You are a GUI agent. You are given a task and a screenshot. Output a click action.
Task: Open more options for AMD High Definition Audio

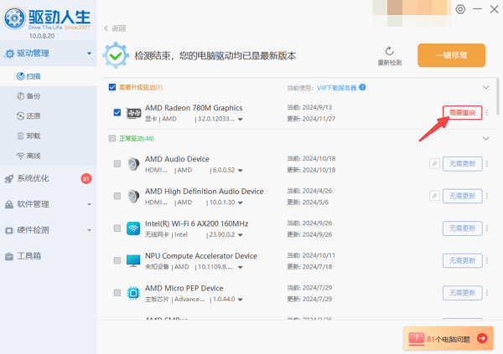pyautogui.click(x=487, y=196)
